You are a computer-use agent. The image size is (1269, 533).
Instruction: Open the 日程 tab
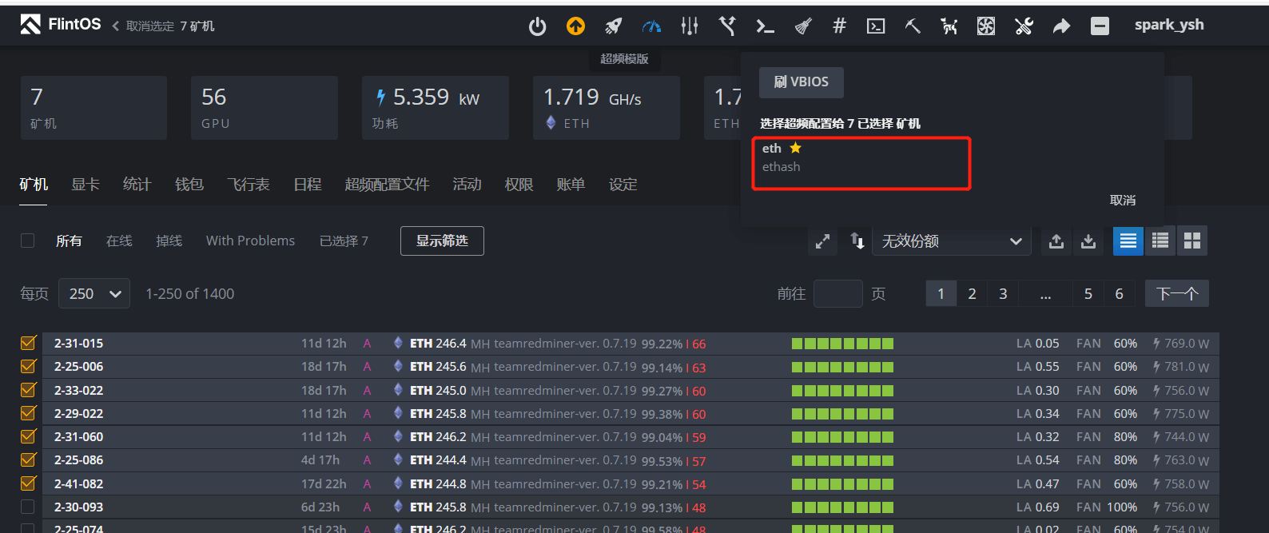tap(308, 185)
